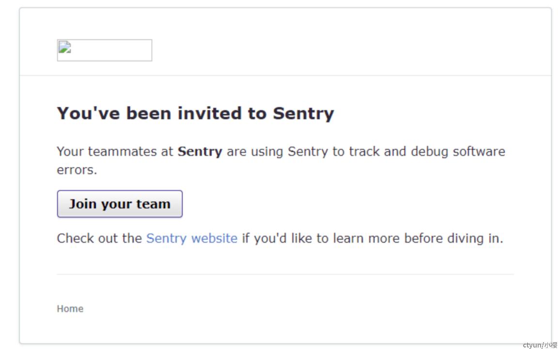This screenshot has width=558, height=349.
Task: Go to the Home footer link
Action: tap(70, 309)
